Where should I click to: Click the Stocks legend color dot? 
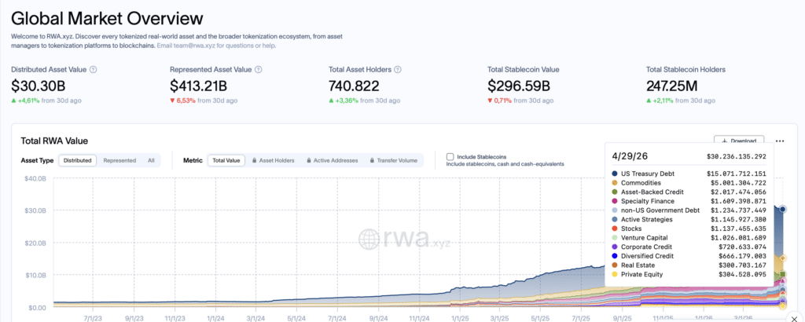615,229
